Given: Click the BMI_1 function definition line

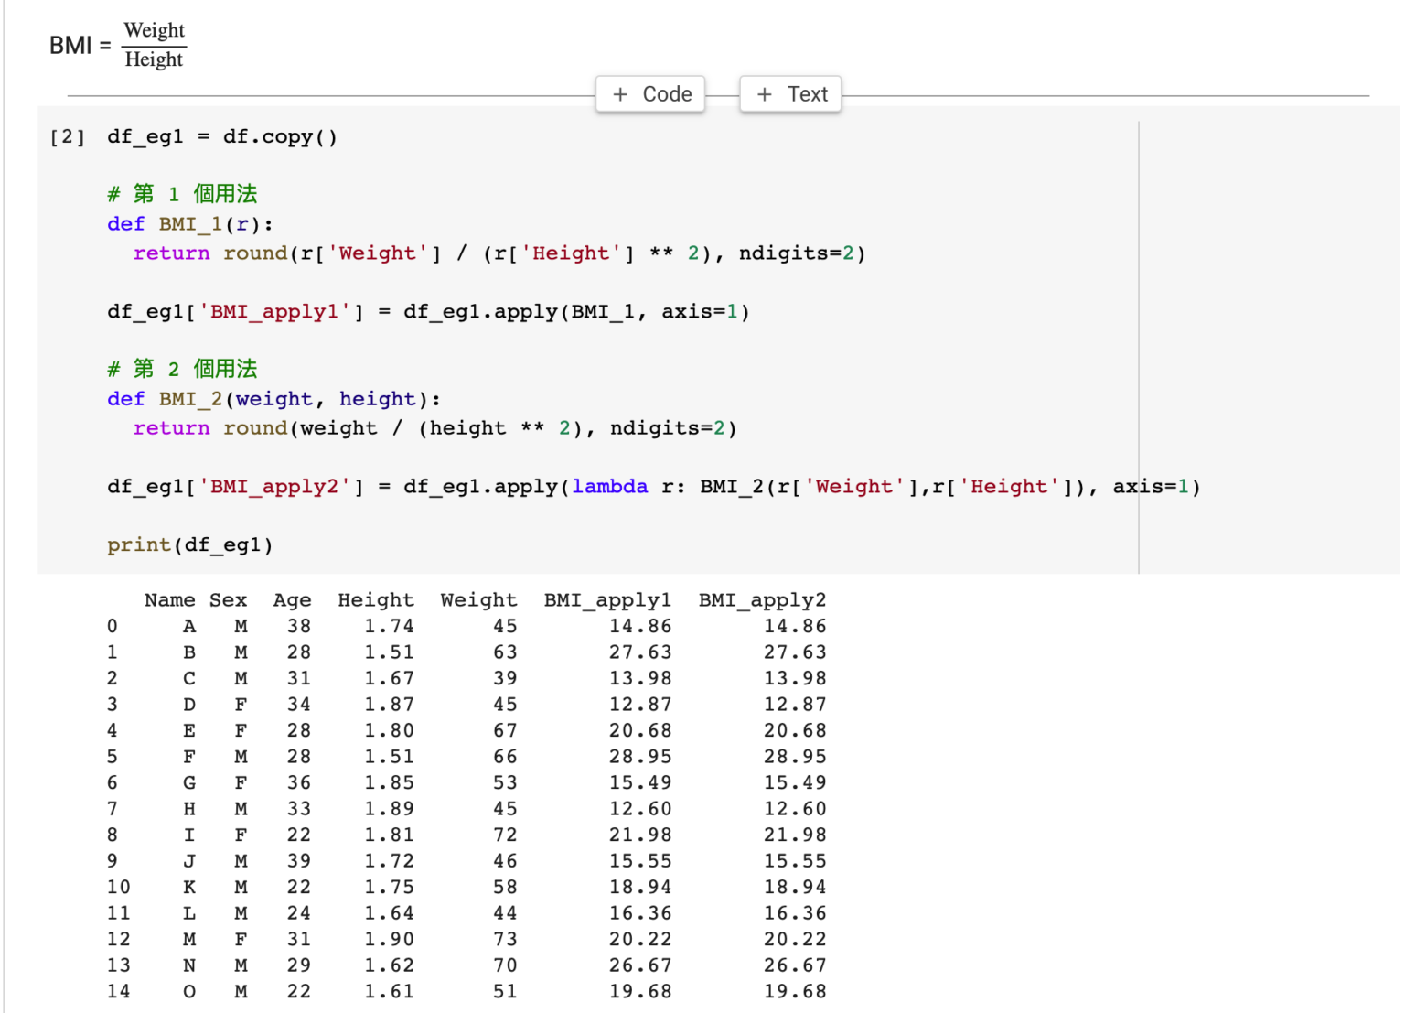Looking at the screenshot, I should (x=190, y=223).
